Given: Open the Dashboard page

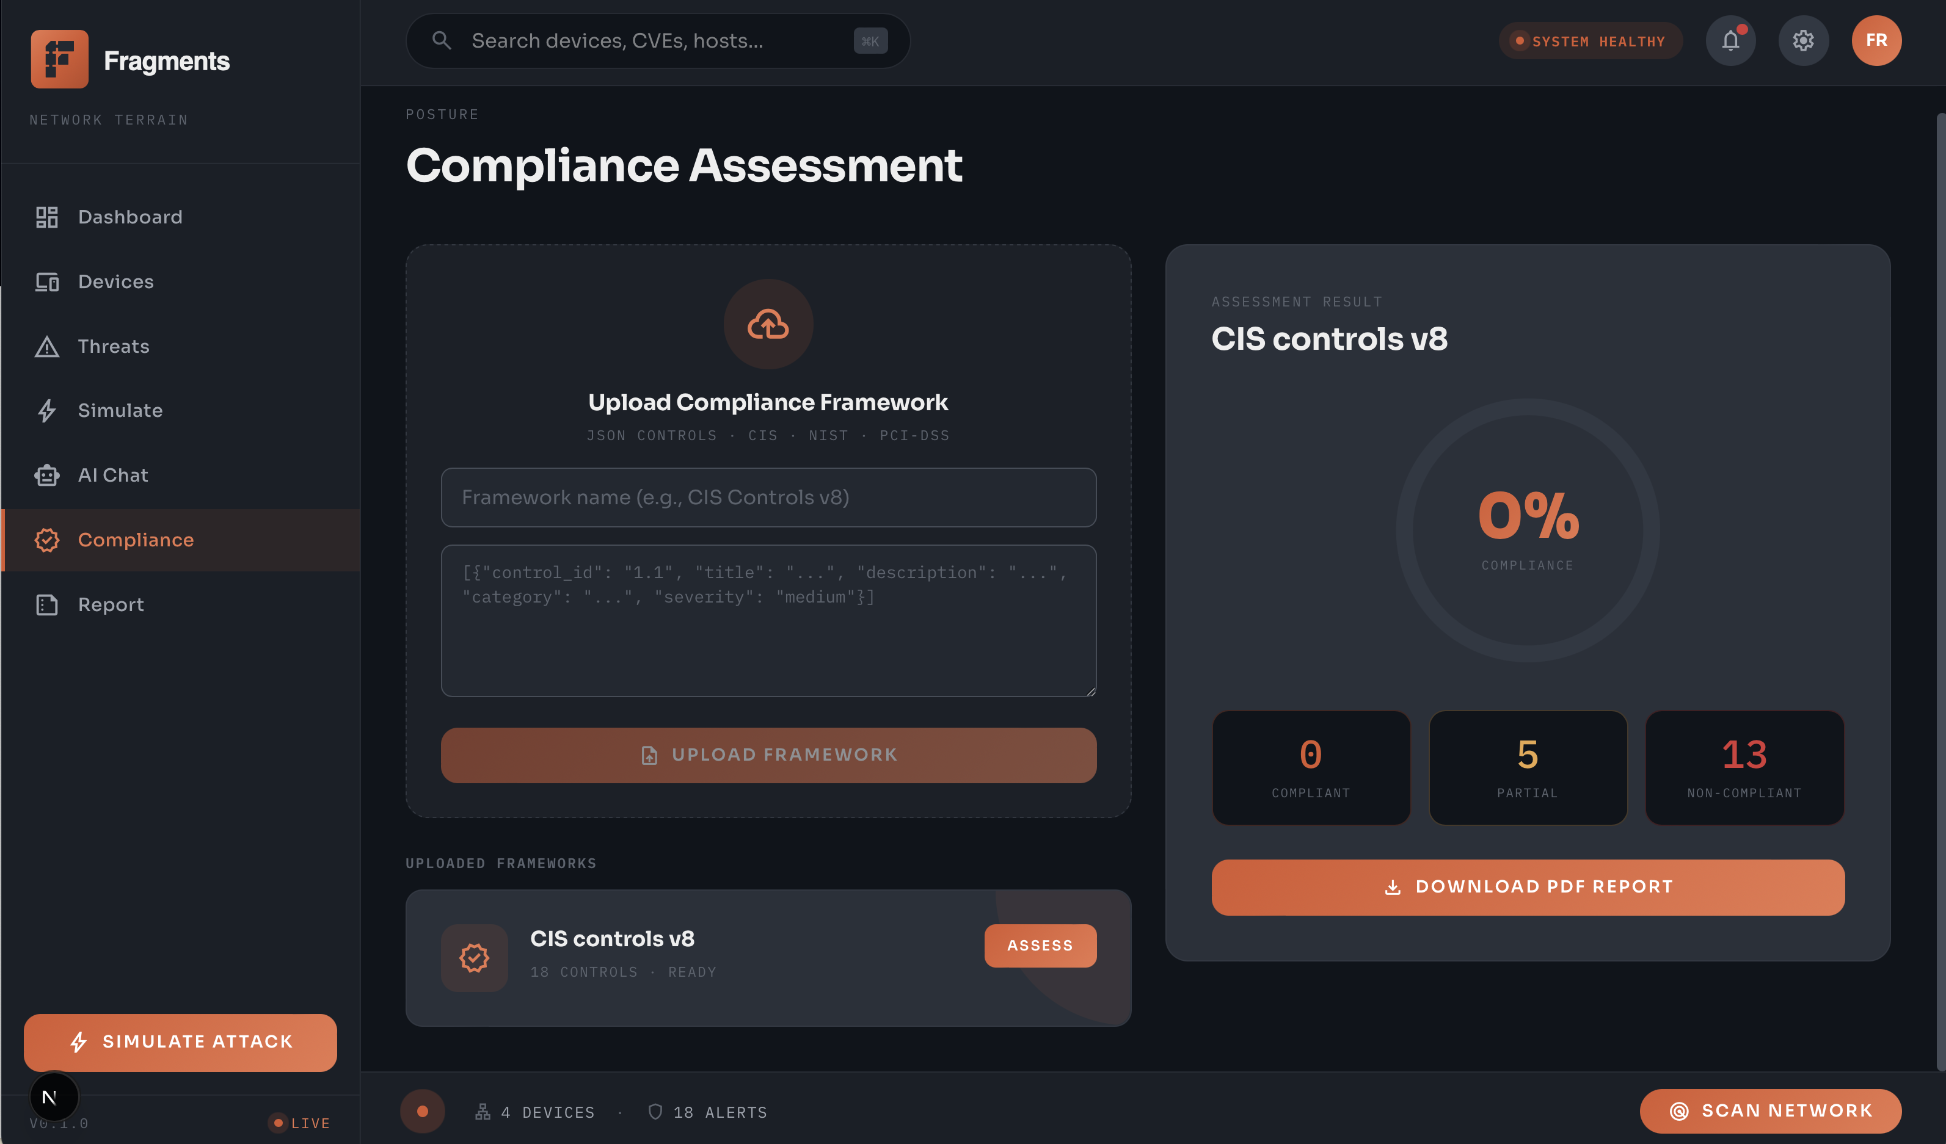Looking at the screenshot, I should click(x=129, y=217).
